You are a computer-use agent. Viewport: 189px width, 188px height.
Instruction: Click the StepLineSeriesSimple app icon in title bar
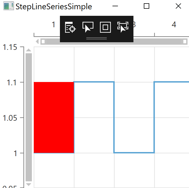[x=8, y=6]
